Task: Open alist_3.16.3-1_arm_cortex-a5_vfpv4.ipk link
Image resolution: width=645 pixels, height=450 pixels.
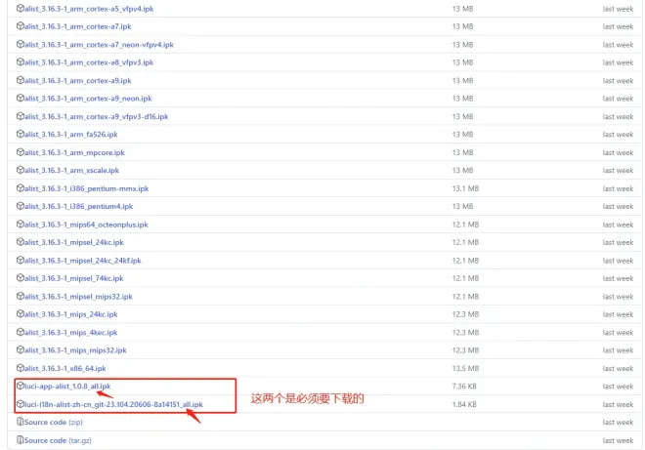Action: (89, 9)
